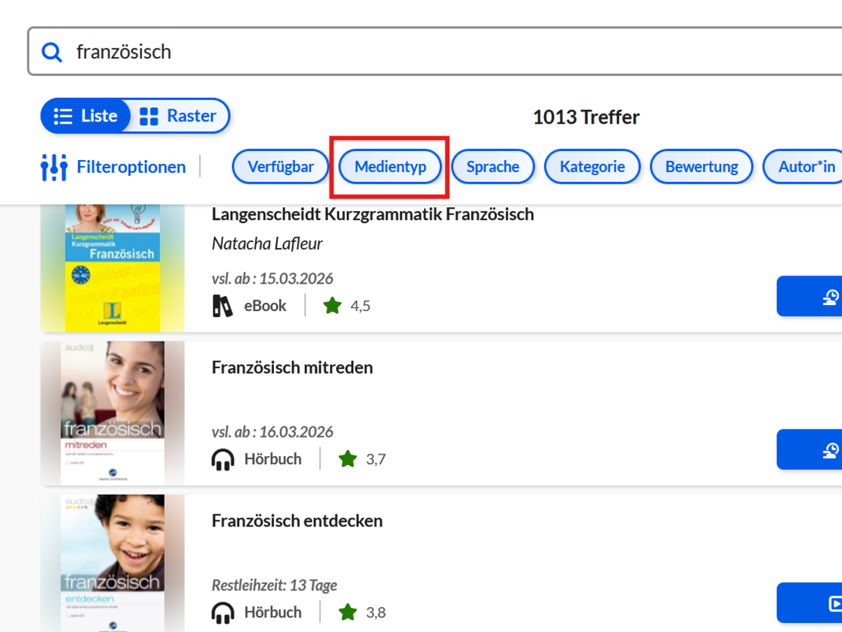Image resolution: width=842 pixels, height=632 pixels.
Task: Click the search magnifier icon
Action: pyautogui.click(x=52, y=52)
